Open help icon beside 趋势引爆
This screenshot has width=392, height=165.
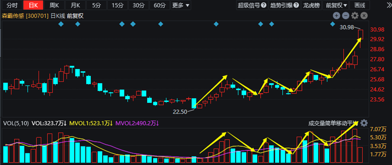coord(296,5)
